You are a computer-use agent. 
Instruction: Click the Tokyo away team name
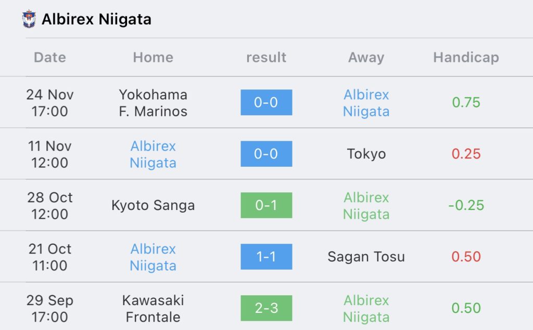[x=366, y=154]
